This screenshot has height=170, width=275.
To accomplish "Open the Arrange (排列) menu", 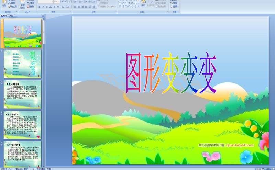I will point(143,3).
